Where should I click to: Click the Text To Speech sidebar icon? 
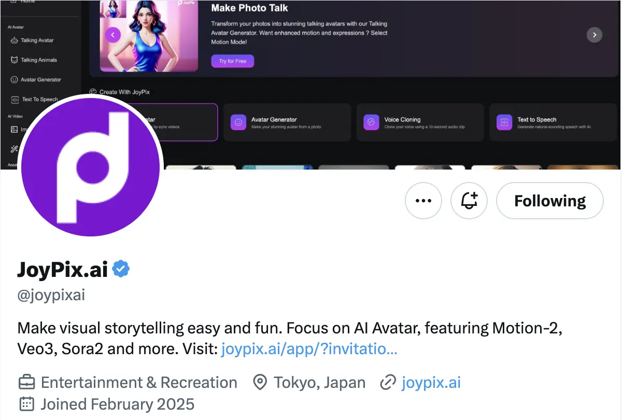coord(15,100)
